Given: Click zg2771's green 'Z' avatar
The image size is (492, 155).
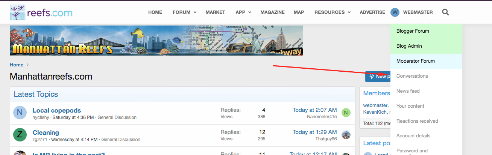Looking at the screenshot, I should click(20, 135).
